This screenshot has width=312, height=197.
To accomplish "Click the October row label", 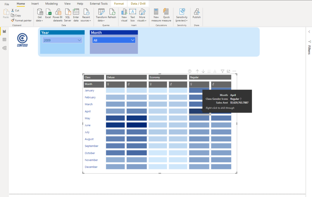I will point(90,153).
